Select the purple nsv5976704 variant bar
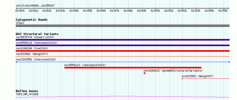This screenshot has width=237, height=100. (122, 40)
